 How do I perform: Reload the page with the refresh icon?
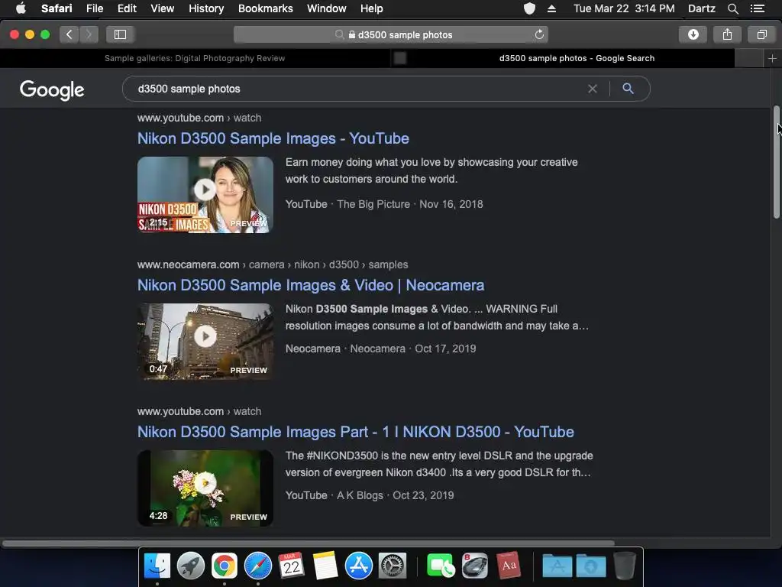[539, 34]
